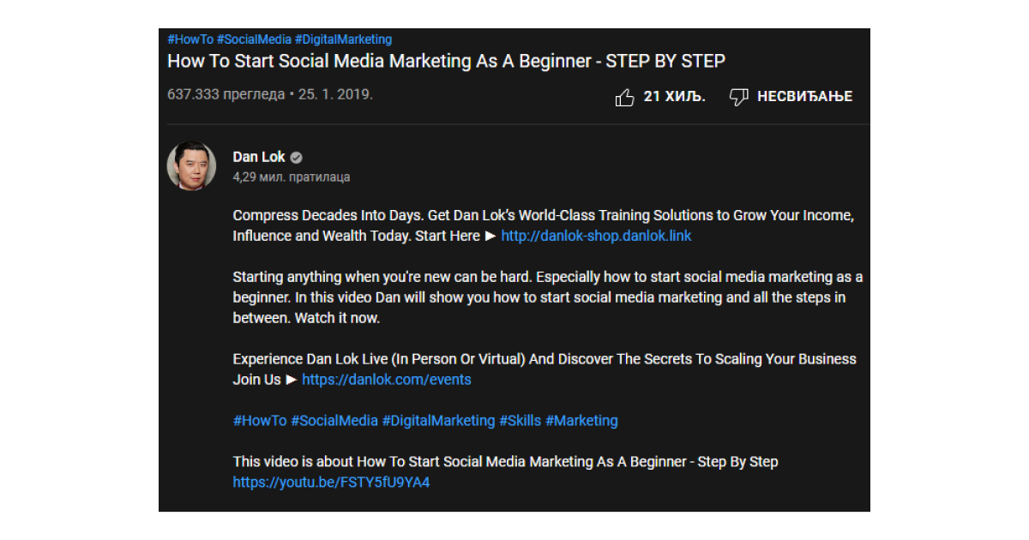Open the danlok-shop.danlok.link shop link
Image resolution: width=1029 pixels, height=540 pixels.
[595, 236]
